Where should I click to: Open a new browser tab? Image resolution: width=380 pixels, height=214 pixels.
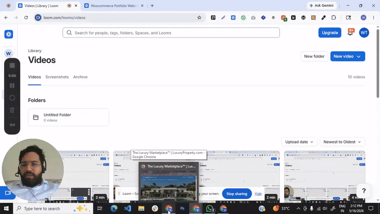(x=152, y=6)
